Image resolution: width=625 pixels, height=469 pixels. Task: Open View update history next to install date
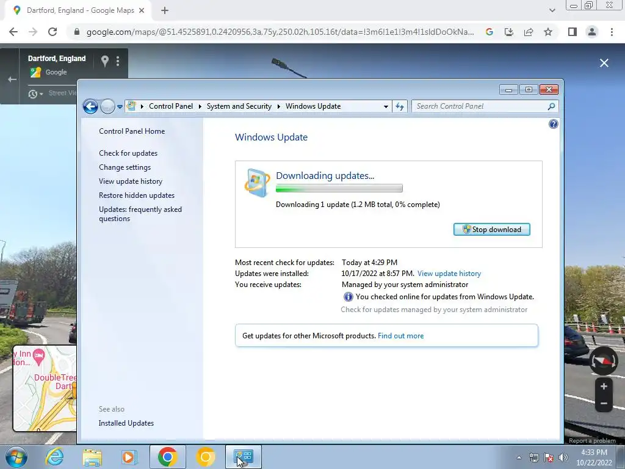[449, 274]
